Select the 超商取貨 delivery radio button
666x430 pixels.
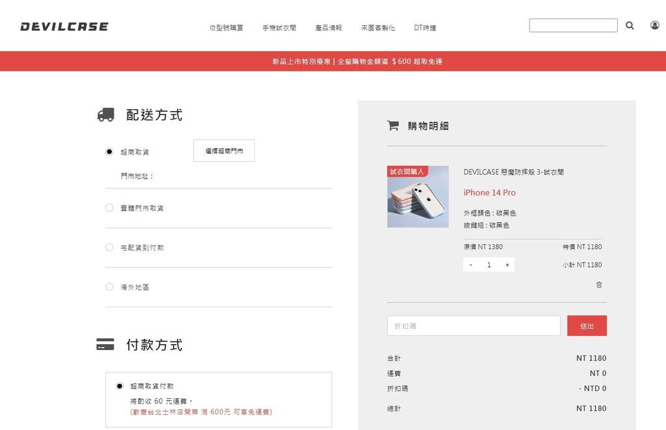click(109, 151)
